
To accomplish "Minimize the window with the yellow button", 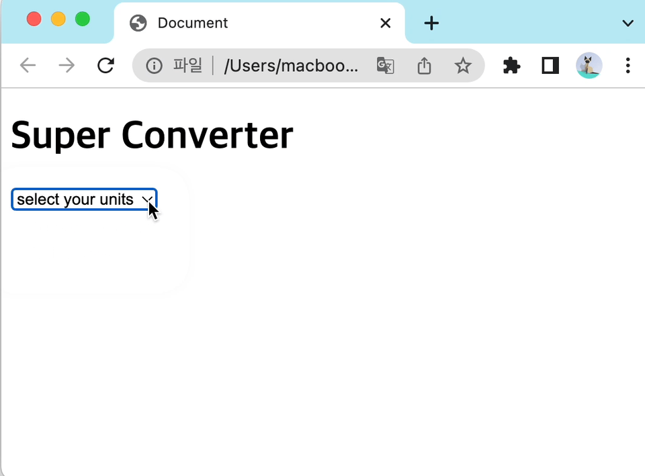I will point(58,19).
